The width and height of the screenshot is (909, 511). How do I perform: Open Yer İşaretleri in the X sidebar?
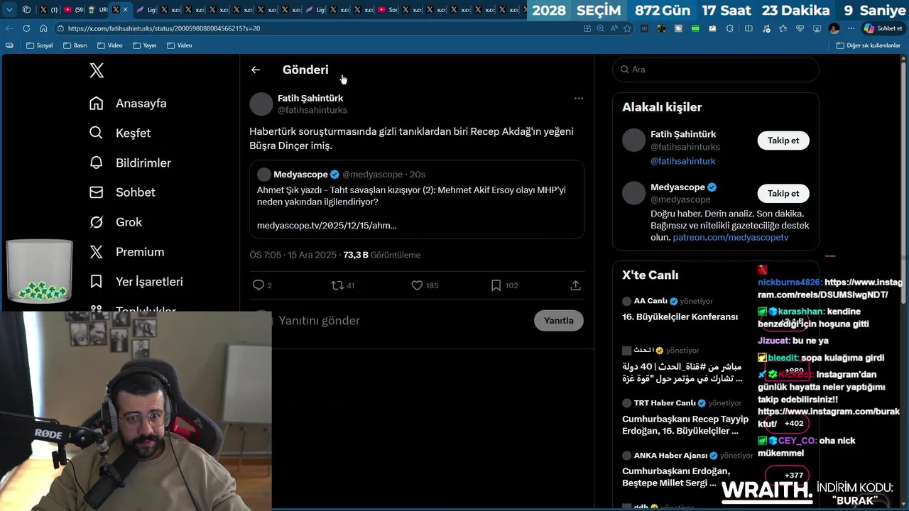coord(136,282)
